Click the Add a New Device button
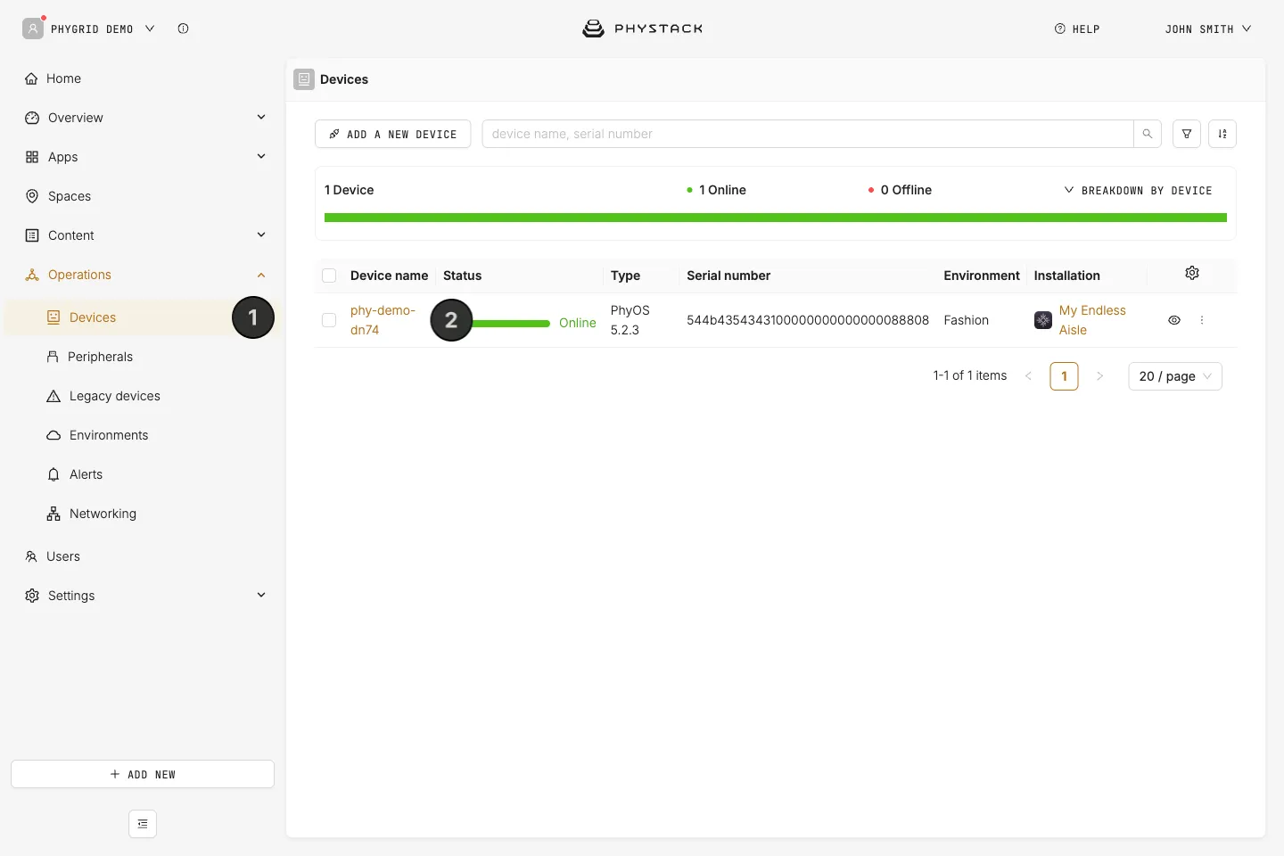The height and width of the screenshot is (856, 1284). point(393,134)
